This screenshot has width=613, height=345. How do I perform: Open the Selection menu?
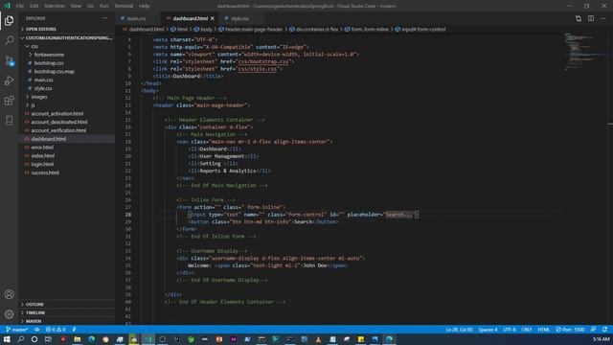pyautogui.click(x=55, y=6)
